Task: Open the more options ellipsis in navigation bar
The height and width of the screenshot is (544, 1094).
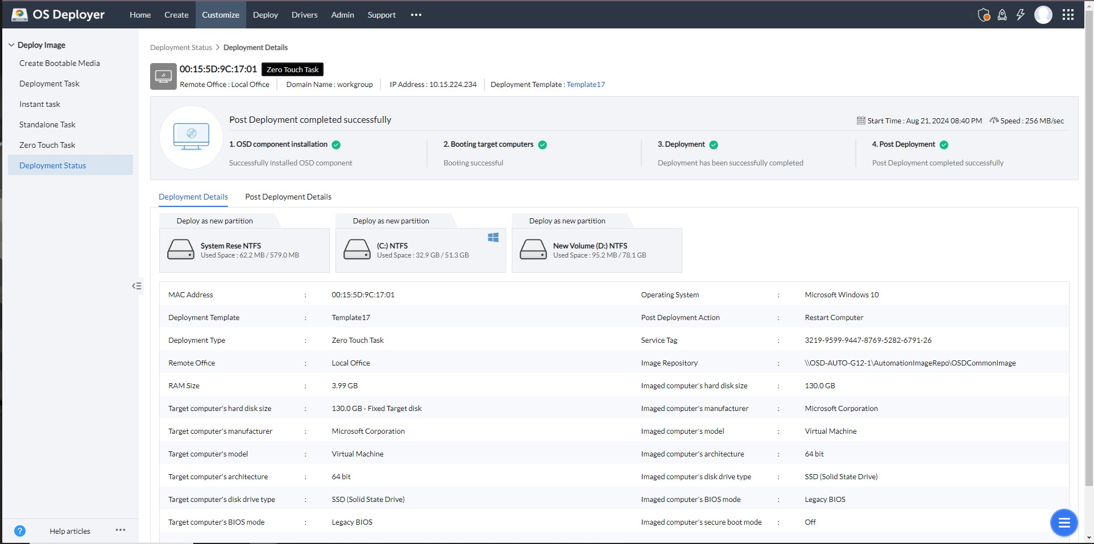Action: (x=416, y=15)
